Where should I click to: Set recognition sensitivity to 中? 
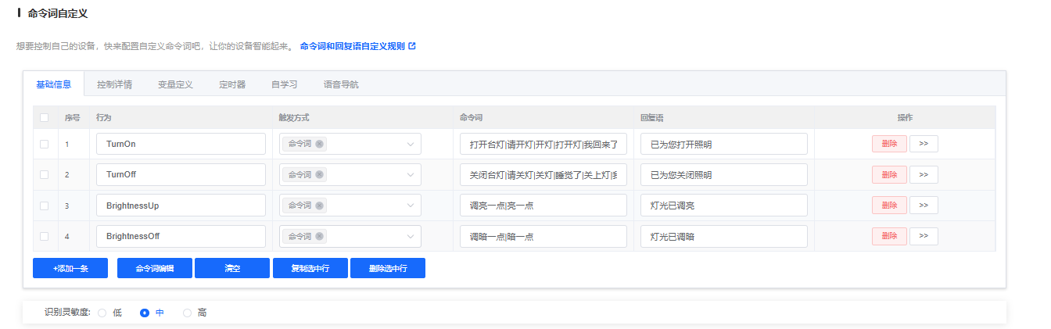click(144, 313)
